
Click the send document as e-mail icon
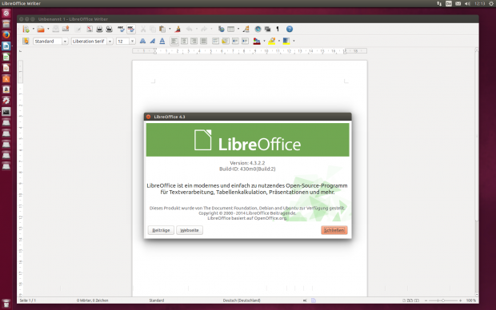66,29
